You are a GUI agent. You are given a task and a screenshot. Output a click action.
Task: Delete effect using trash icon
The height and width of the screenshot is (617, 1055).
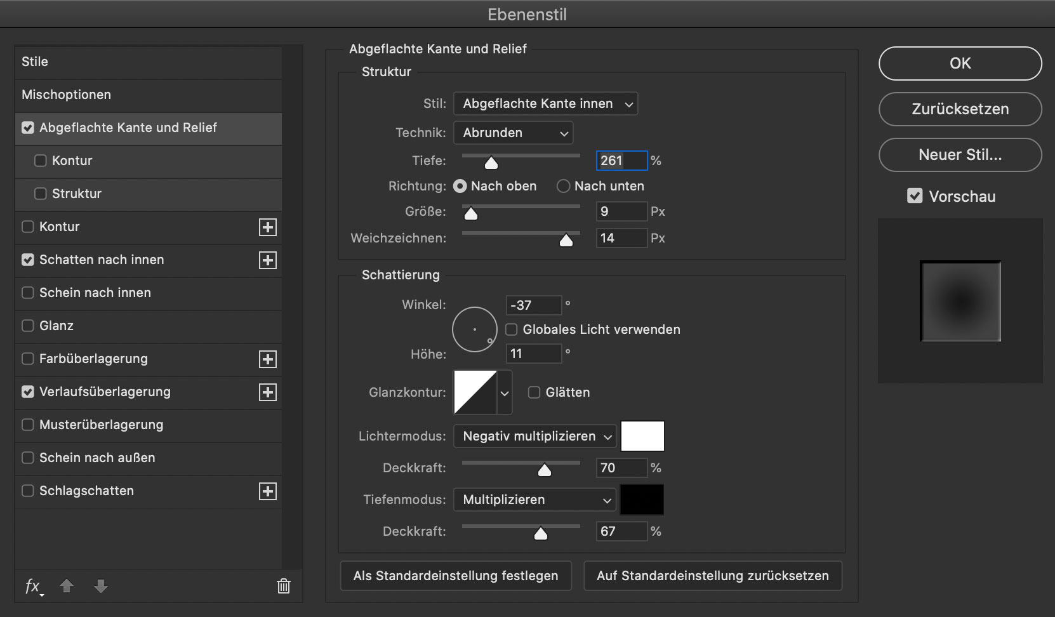pos(284,586)
